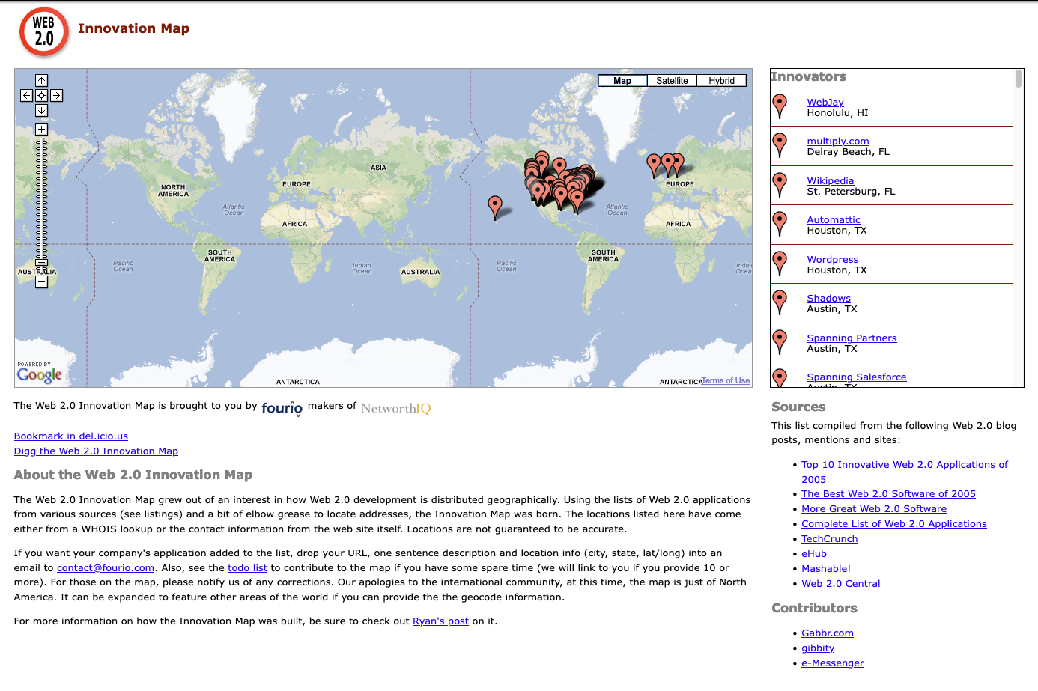The width and height of the screenshot is (1038, 691).
Task: Open the Wikipedia innovator link
Action: coord(831,181)
